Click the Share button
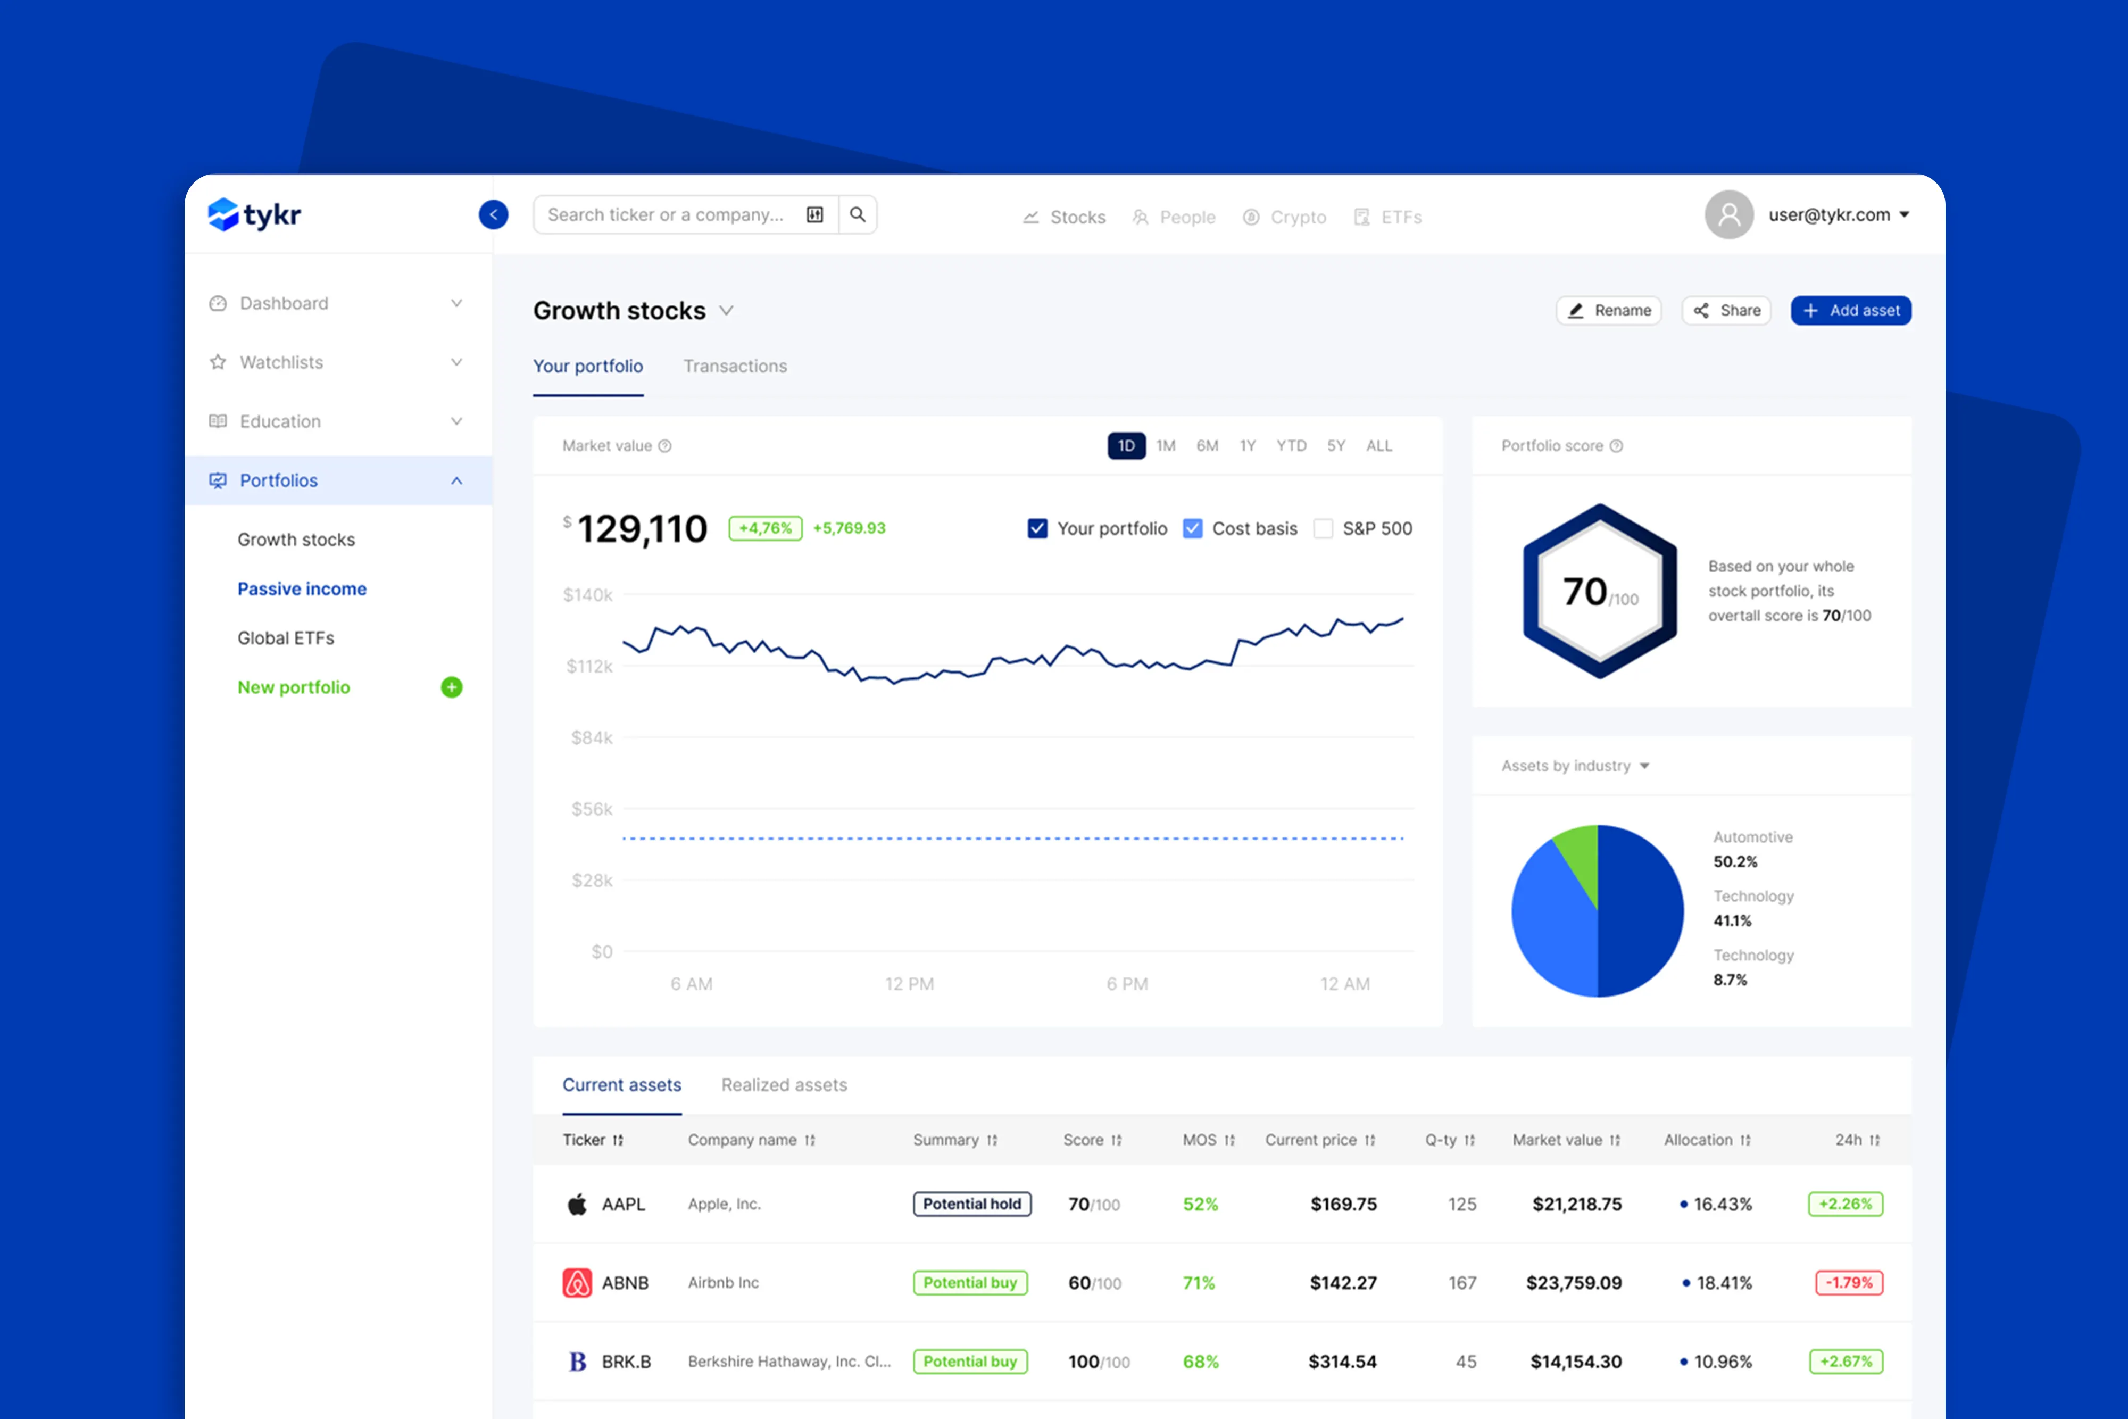The height and width of the screenshot is (1419, 2128). tap(1725, 310)
